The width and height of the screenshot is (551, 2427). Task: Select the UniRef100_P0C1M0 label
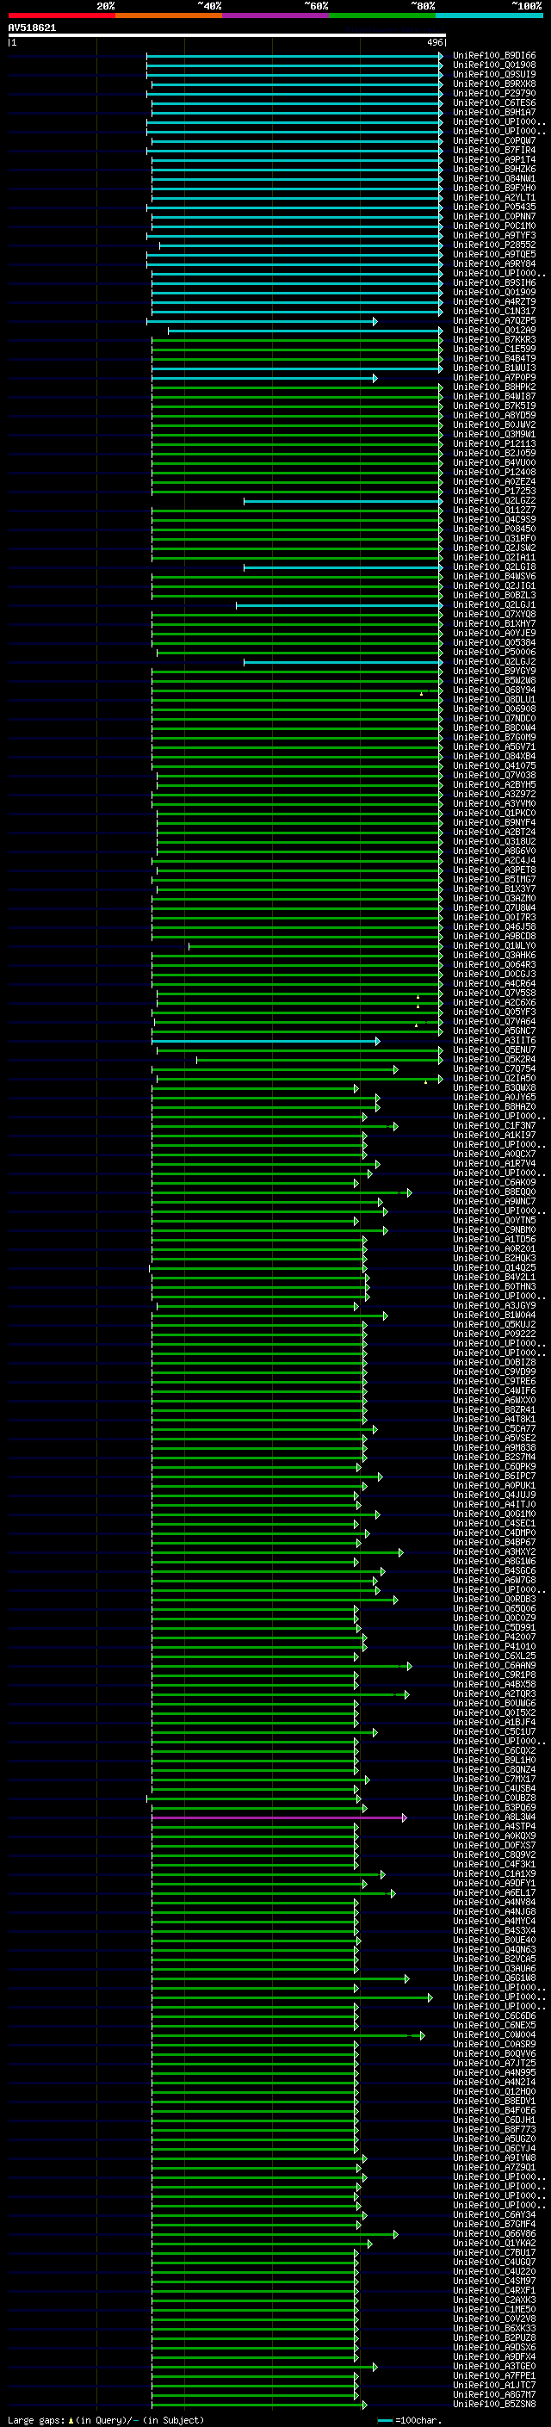[494, 226]
